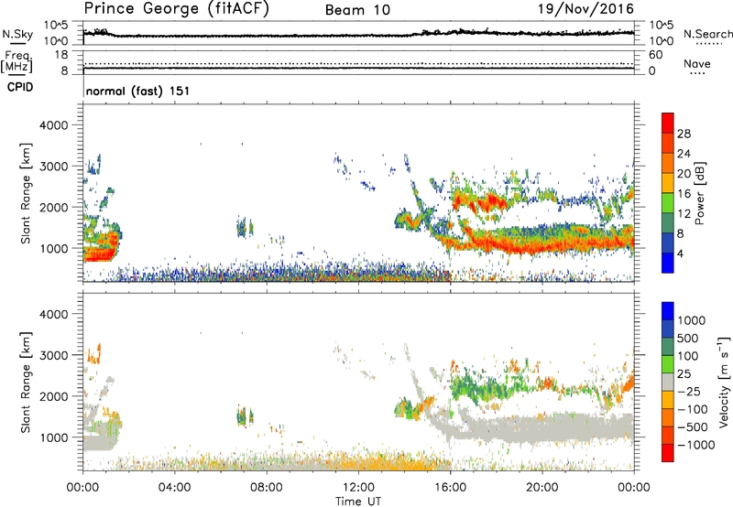Click the 20:00 time axis label
This screenshot has width=733, height=507.
coord(542,488)
